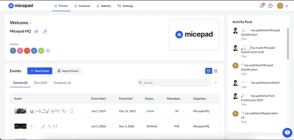
Task: Select admin avatar J
Action: point(27,50)
